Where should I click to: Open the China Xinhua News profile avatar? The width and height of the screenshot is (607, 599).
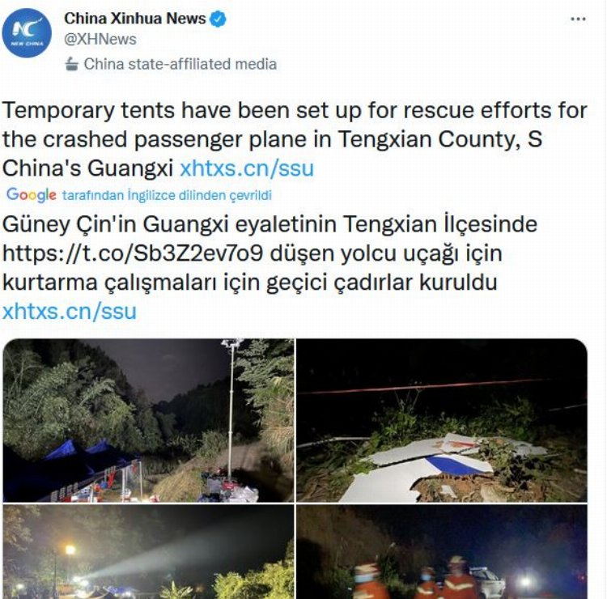(x=27, y=33)
